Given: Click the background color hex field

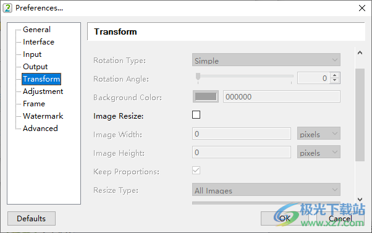Looking at the screenshot, I should tap(282, 96).
